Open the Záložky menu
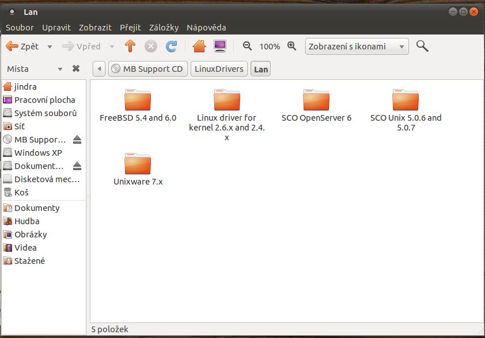This screenshot has height=338, width=485. tap(164, 28)
